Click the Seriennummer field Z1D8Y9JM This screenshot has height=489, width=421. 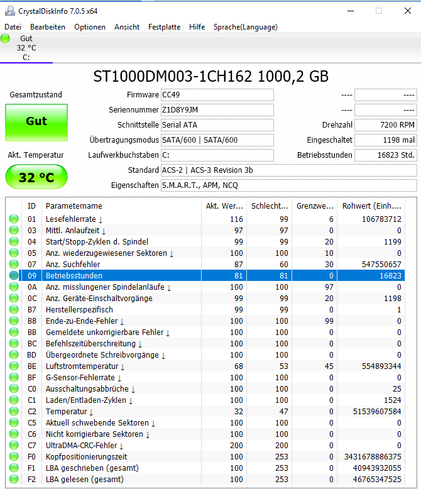217,110
